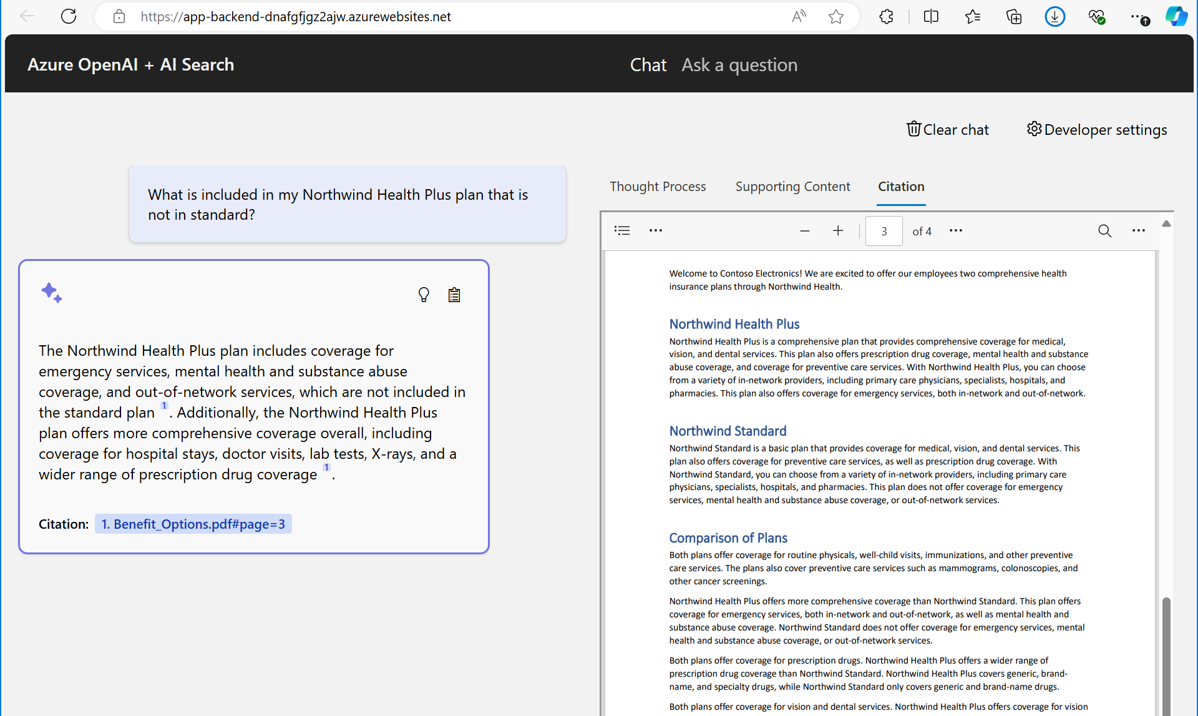Click superscript citation 1 after 'drug coverage'

(326, 468)
